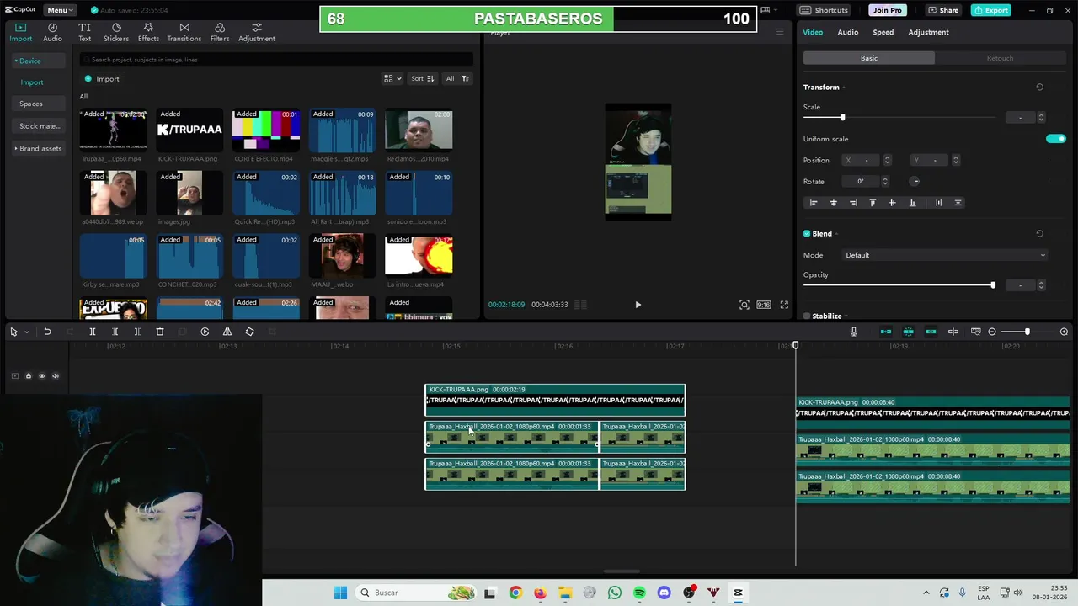The width and height of the screenshot is (1078, 606).
Task: Open the selection tool dropdown arrow
Action: tap(26, 332)
